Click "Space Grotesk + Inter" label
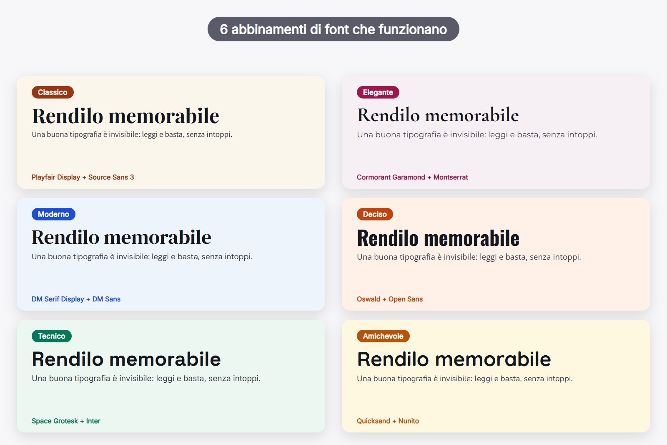The height and width of the screenshot is (445, 667). [66, 421]
